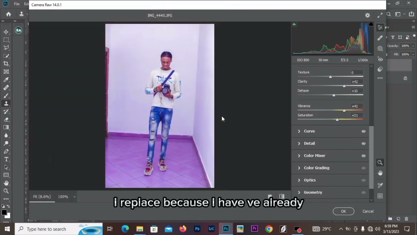This screenshot has height=235, width=417.
Task: Select the Hand tool in Photoshop toolbar
Action: click(x=6, y=183)
